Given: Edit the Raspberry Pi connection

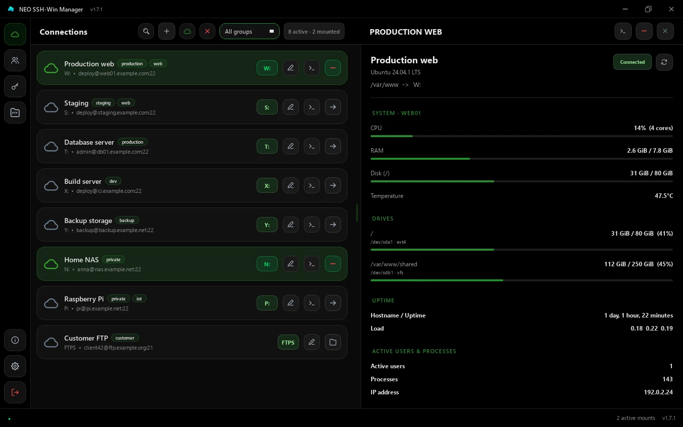Looking at the screenshot, I should pos(291,303).
